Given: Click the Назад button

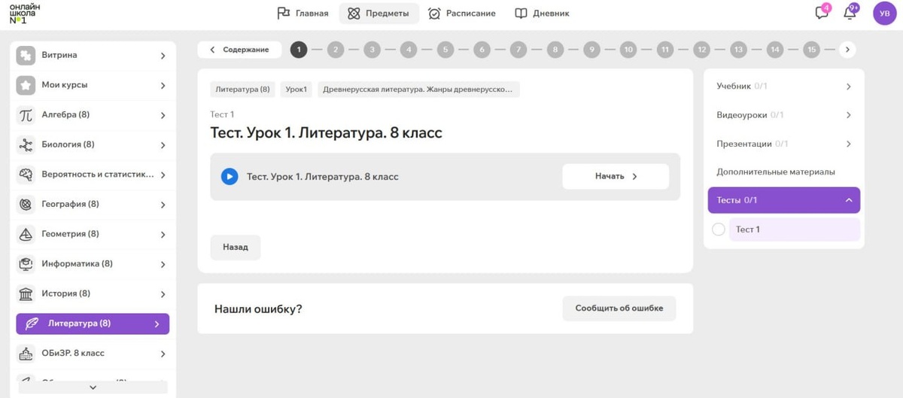Looking at the screenshot, I should 236,248.
